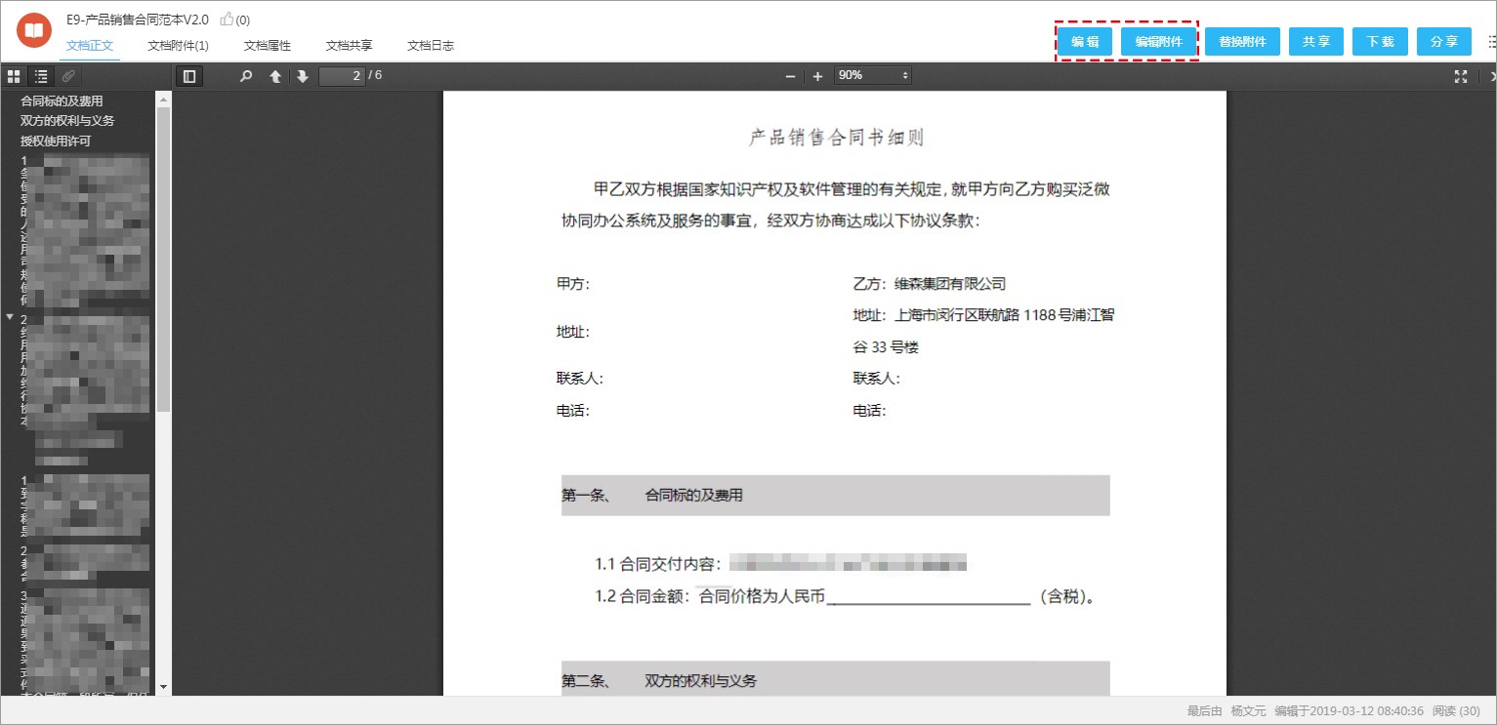Click the 共享 button
The height and width of the screenshot is (725, 1497).
point(1316,41)
